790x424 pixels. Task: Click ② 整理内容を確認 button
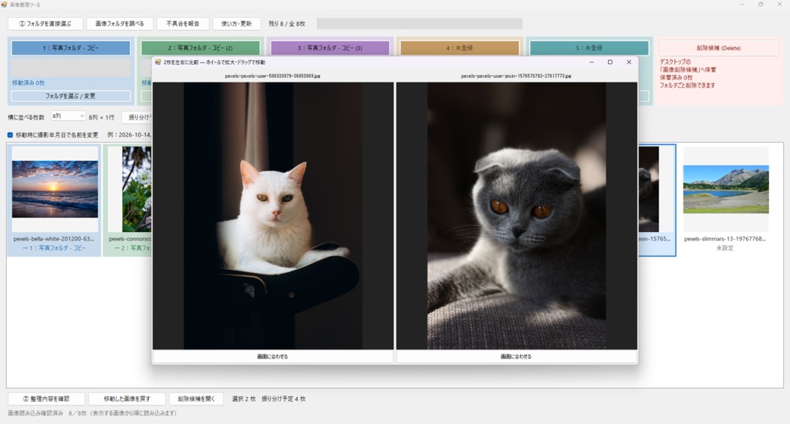(46, 399)
